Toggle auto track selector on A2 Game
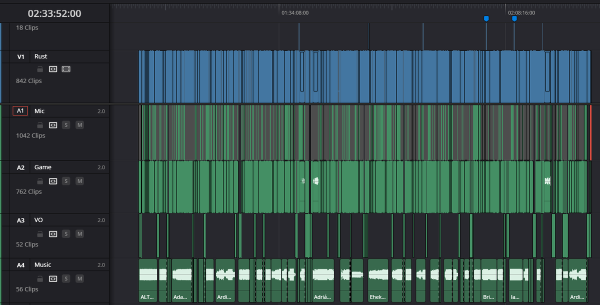The width and height of the screenshot is (600, 305). click(53, 181)
